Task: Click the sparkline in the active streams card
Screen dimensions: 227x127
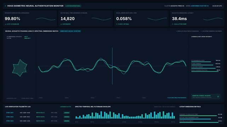Action: pyautogui.click(x=101, y=19)
